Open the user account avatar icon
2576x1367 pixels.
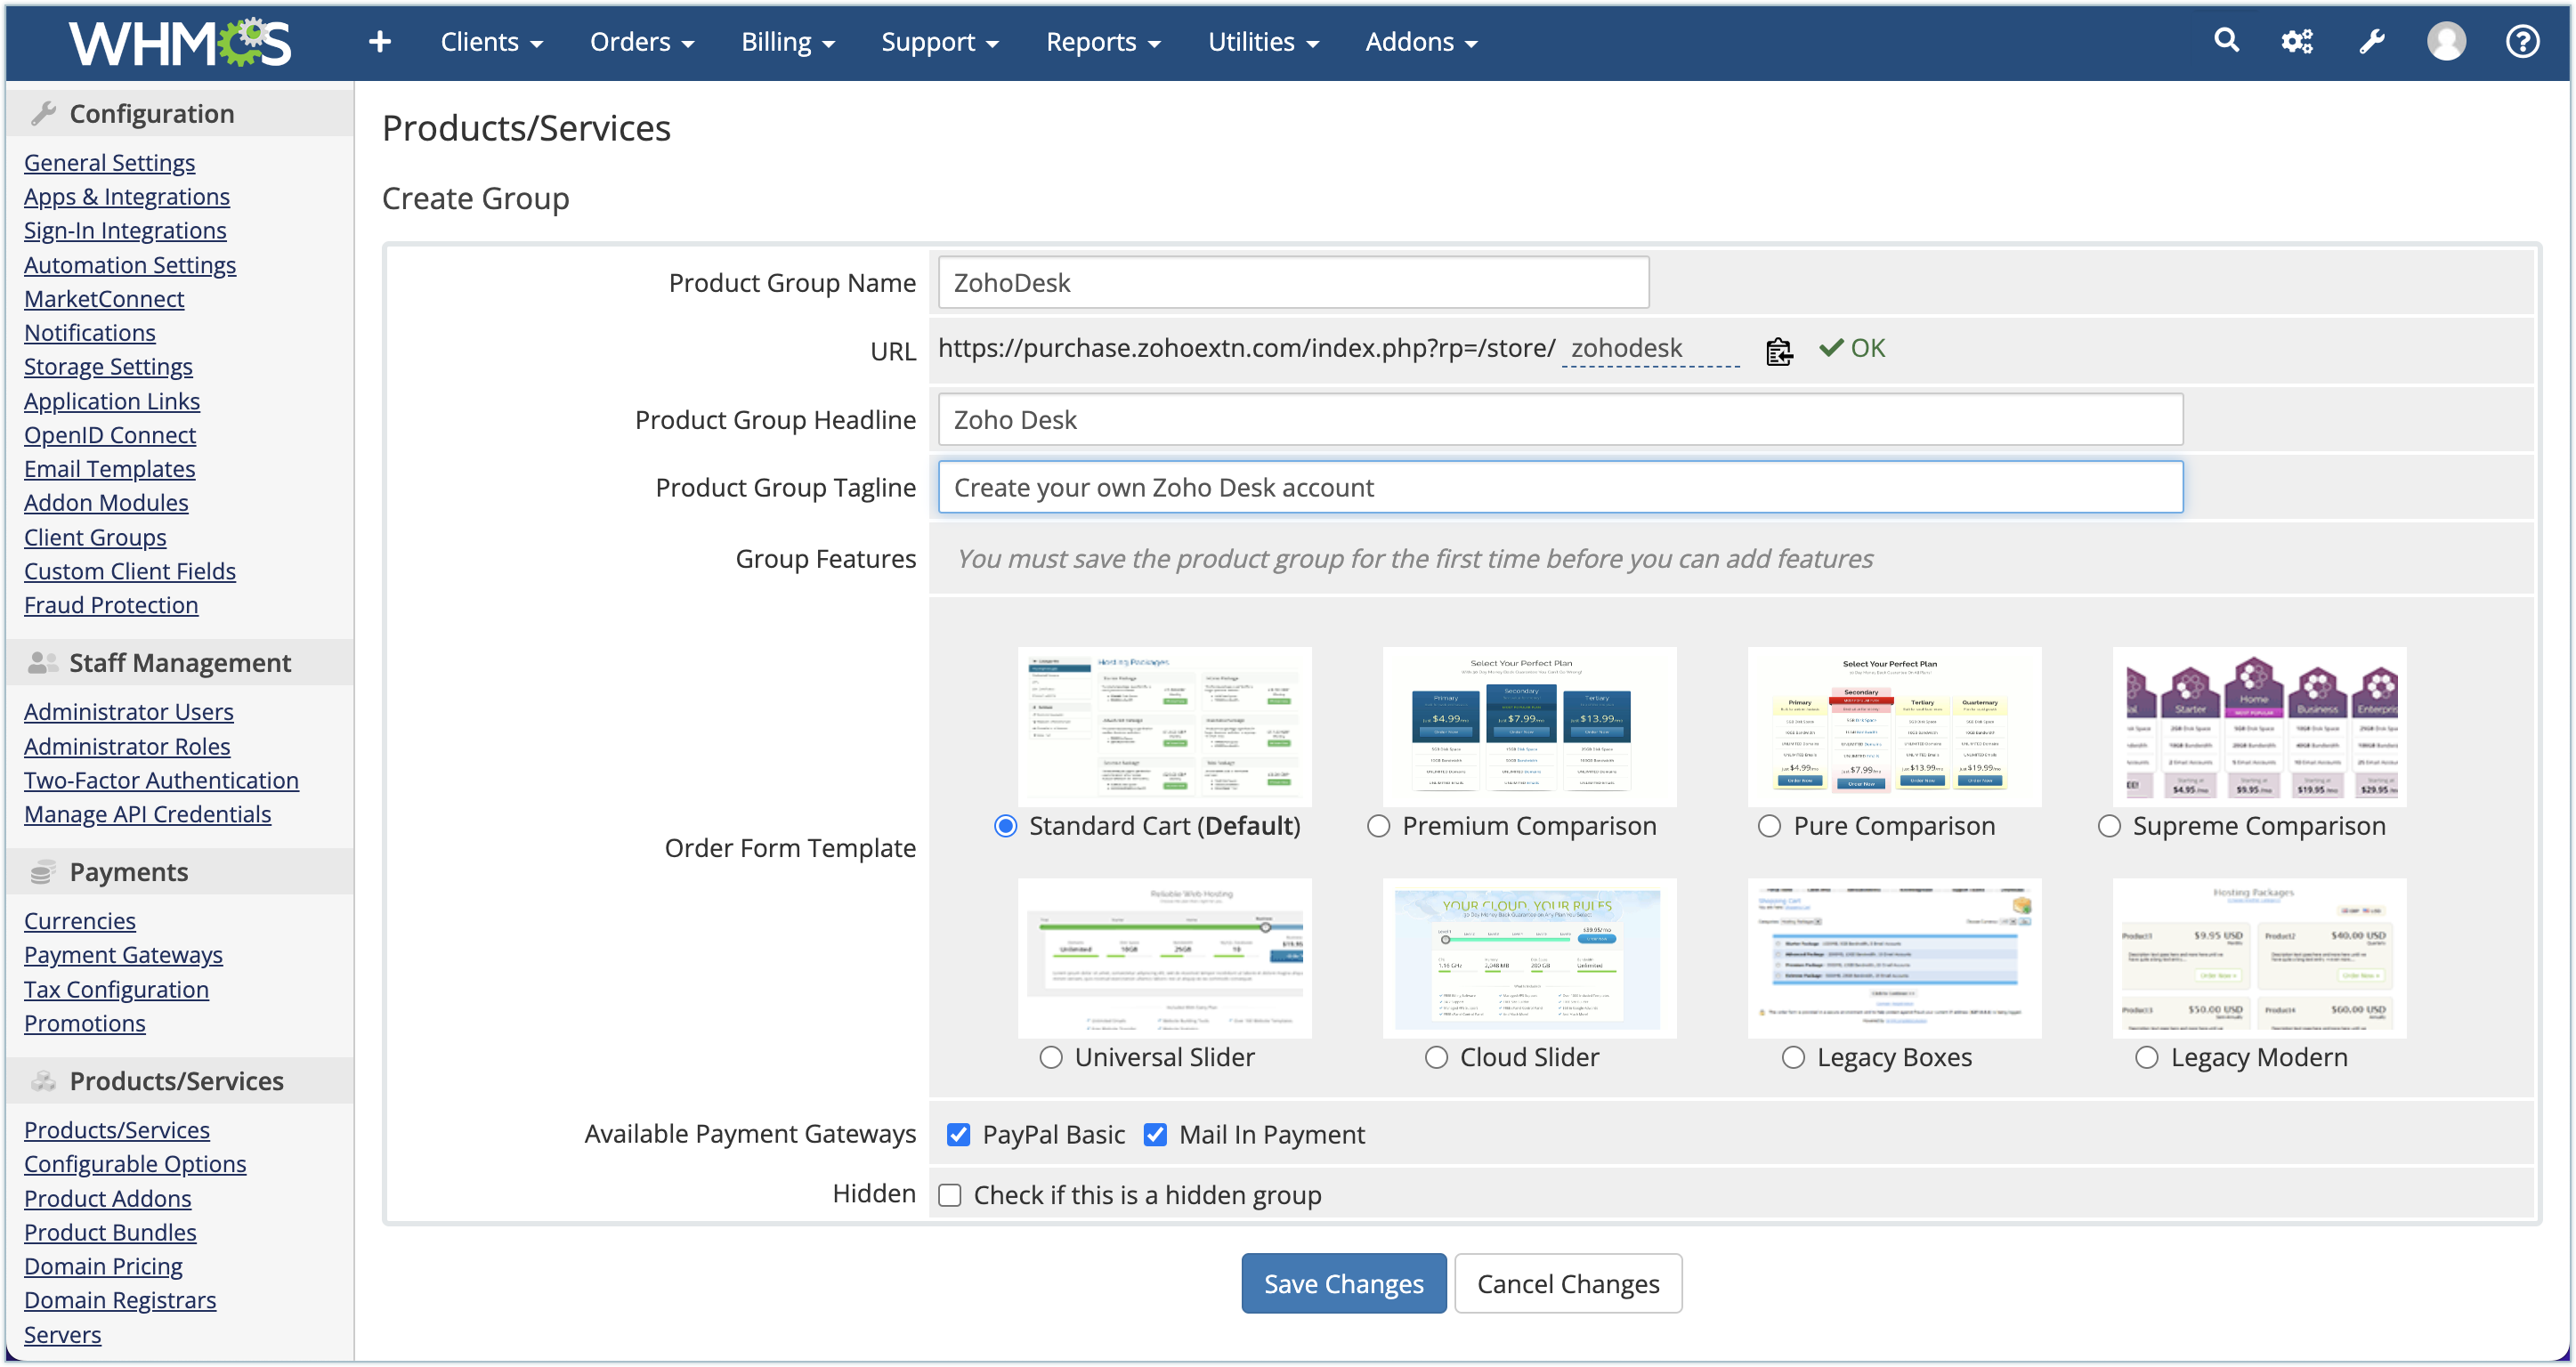point(2446,42)
